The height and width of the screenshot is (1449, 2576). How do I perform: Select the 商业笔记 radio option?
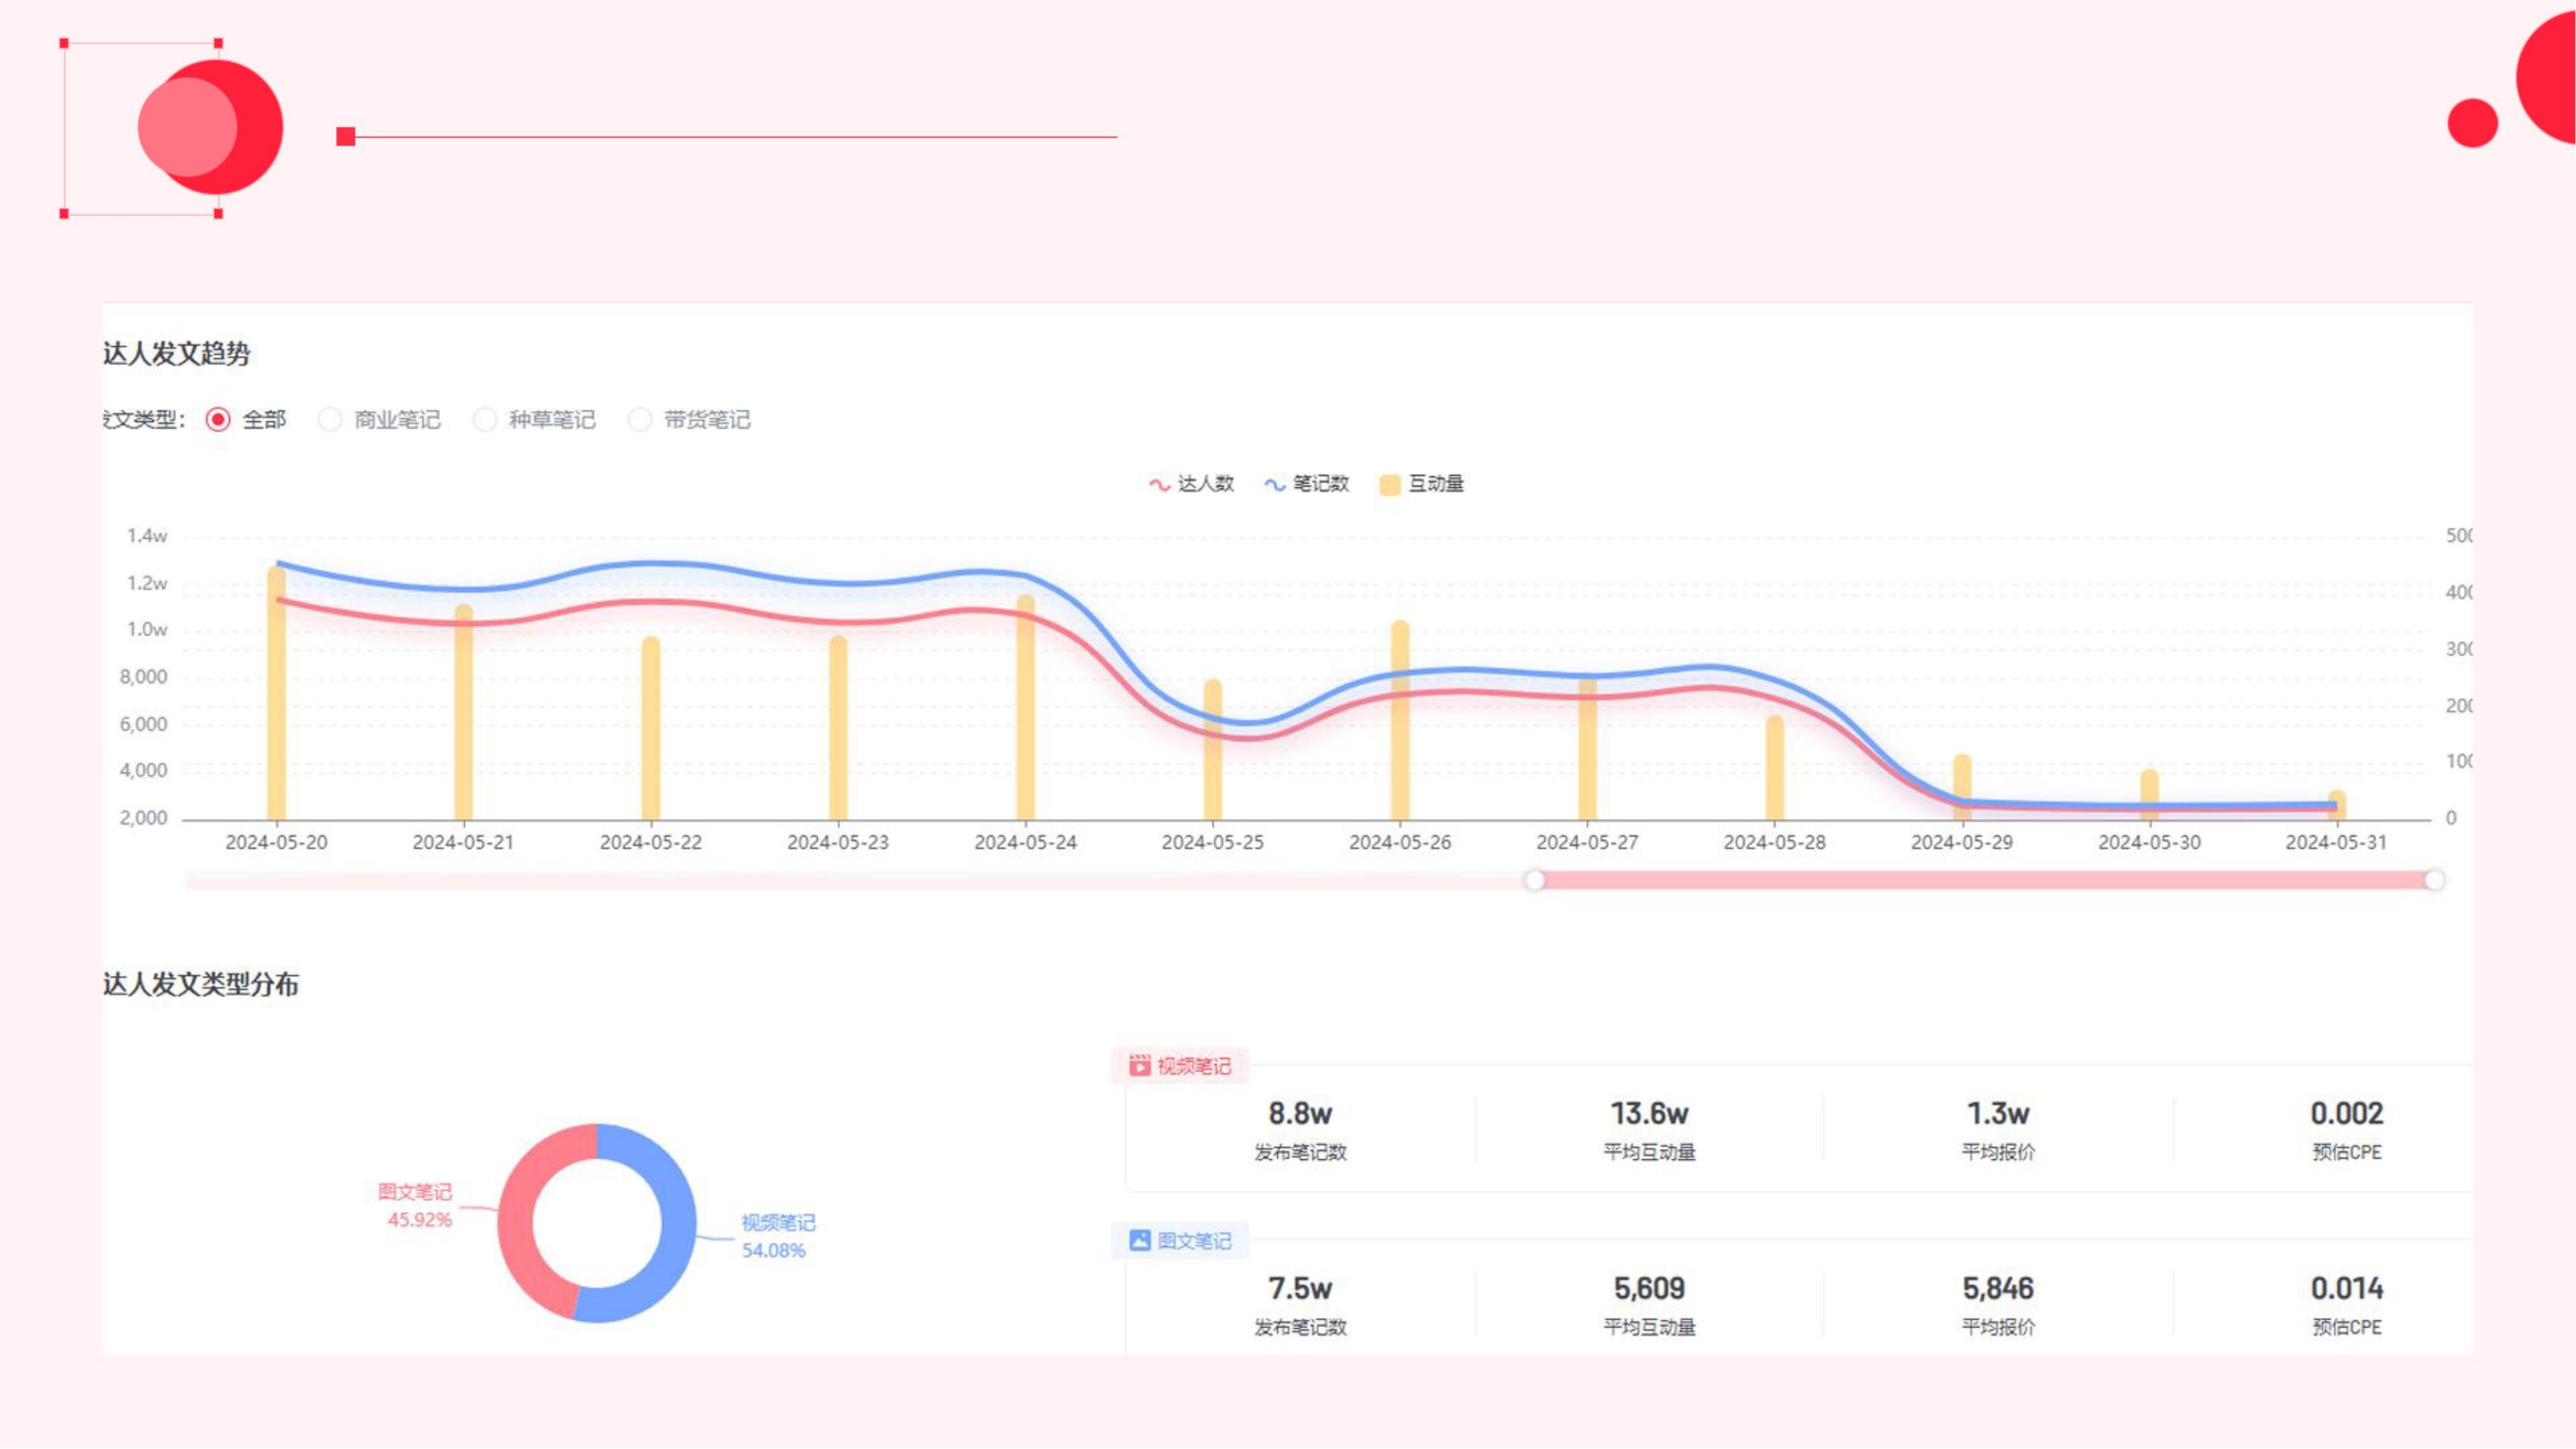[x=330, y=419]
